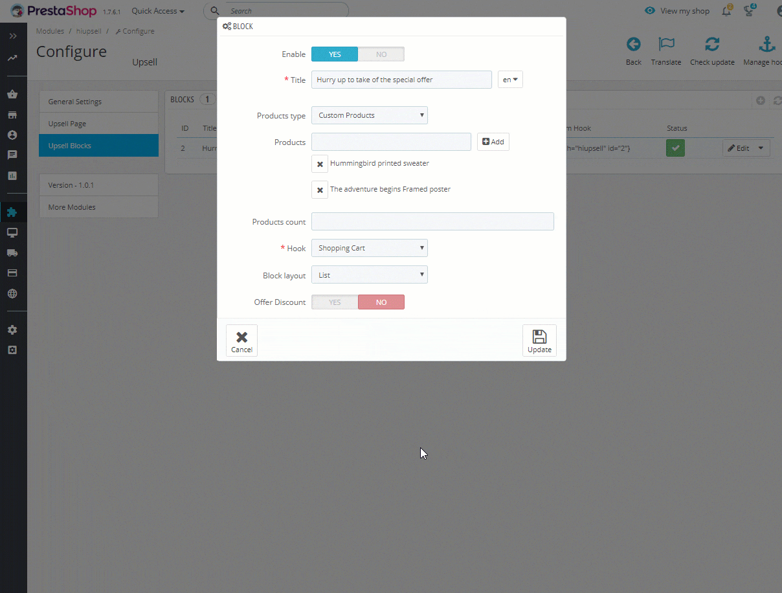
Task: Click the Check update refresh icon
Action: [x=712, y=44]
